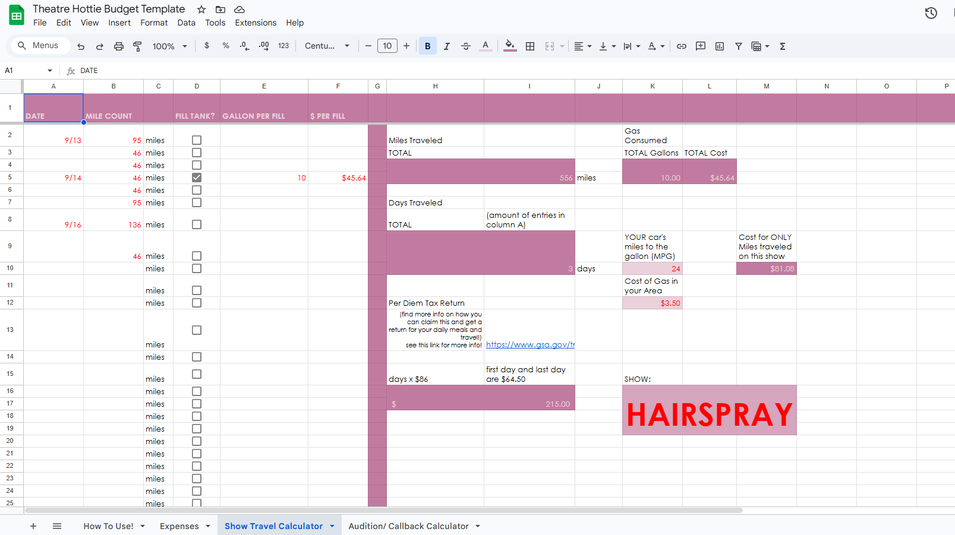955x535 pixels.
Task: Insert chart icon in toolbar
Action: [x=720, y=46]
